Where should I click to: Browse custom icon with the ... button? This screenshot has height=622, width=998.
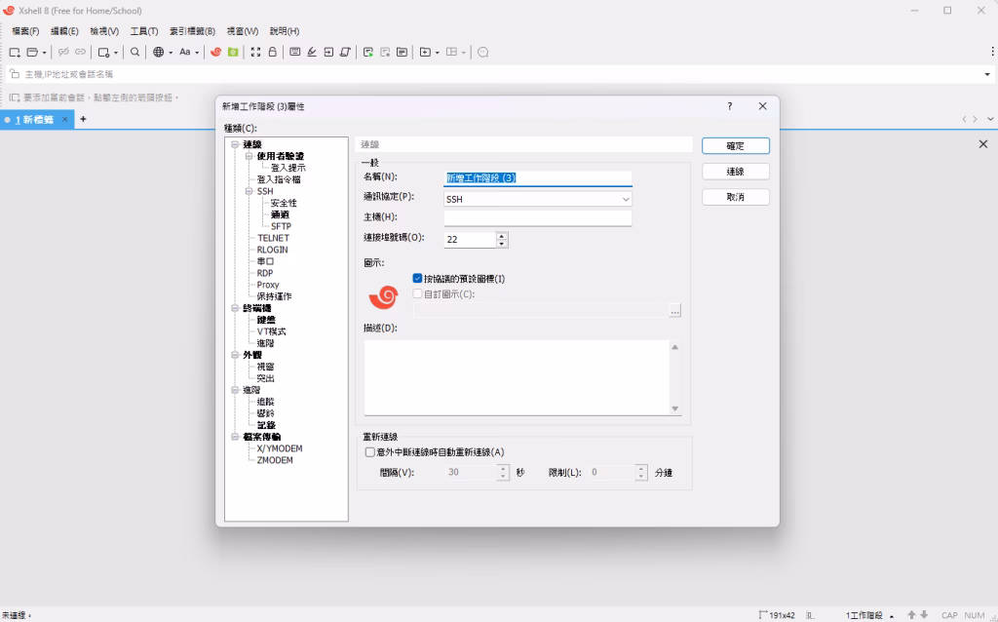674,311
